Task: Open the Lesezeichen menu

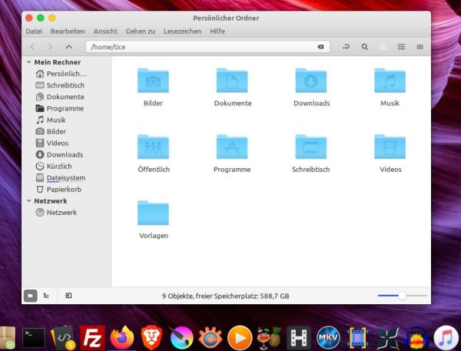Action: tap(182, 31)
